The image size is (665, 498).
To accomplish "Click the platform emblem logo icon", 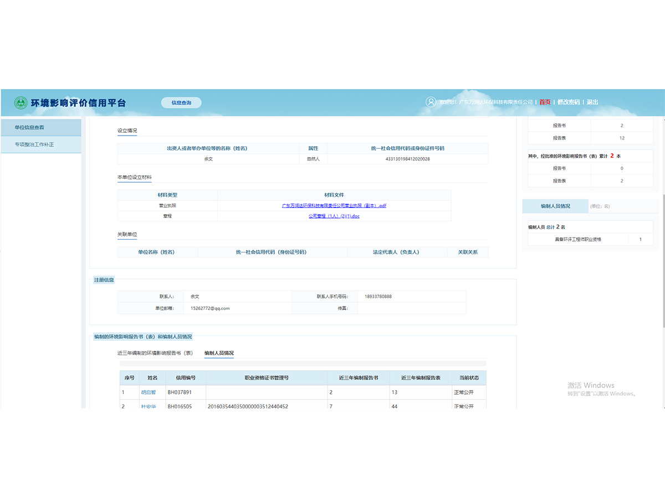I will pos(21,103).
